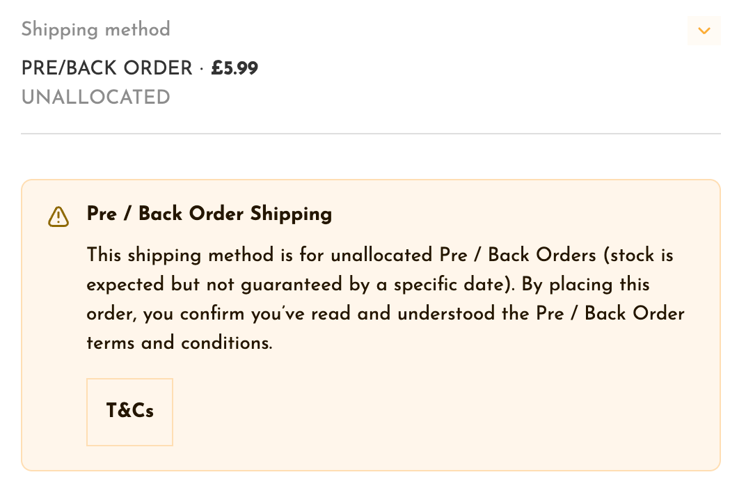Select the UNALLOCATED status text
Image resolution: width=746 pixels, height=486 pixels.
pyautogui.click(x=95, y=97)
